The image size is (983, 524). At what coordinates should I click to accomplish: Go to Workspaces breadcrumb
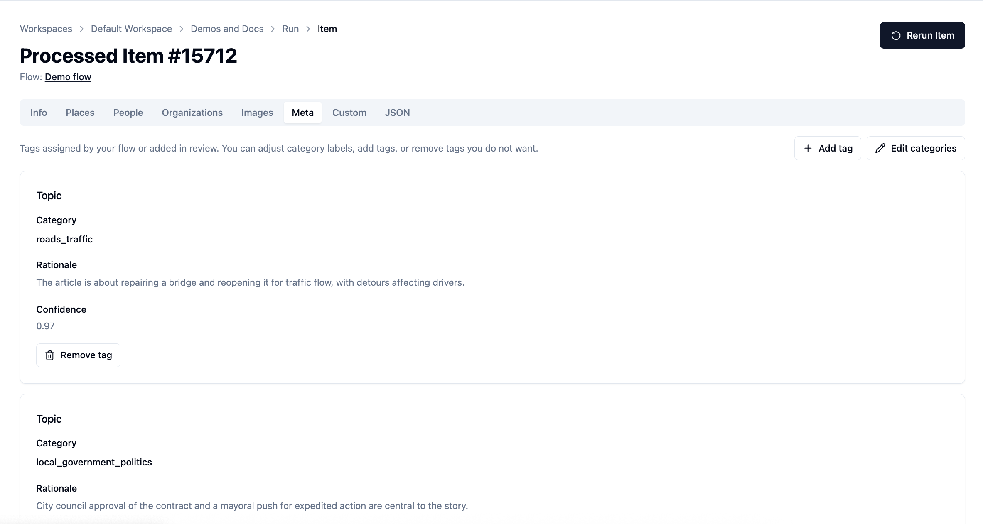click(46, 29)
